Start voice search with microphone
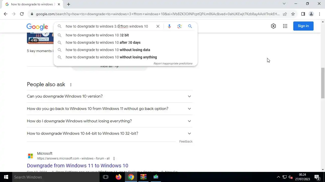 (x=169, y=26)
